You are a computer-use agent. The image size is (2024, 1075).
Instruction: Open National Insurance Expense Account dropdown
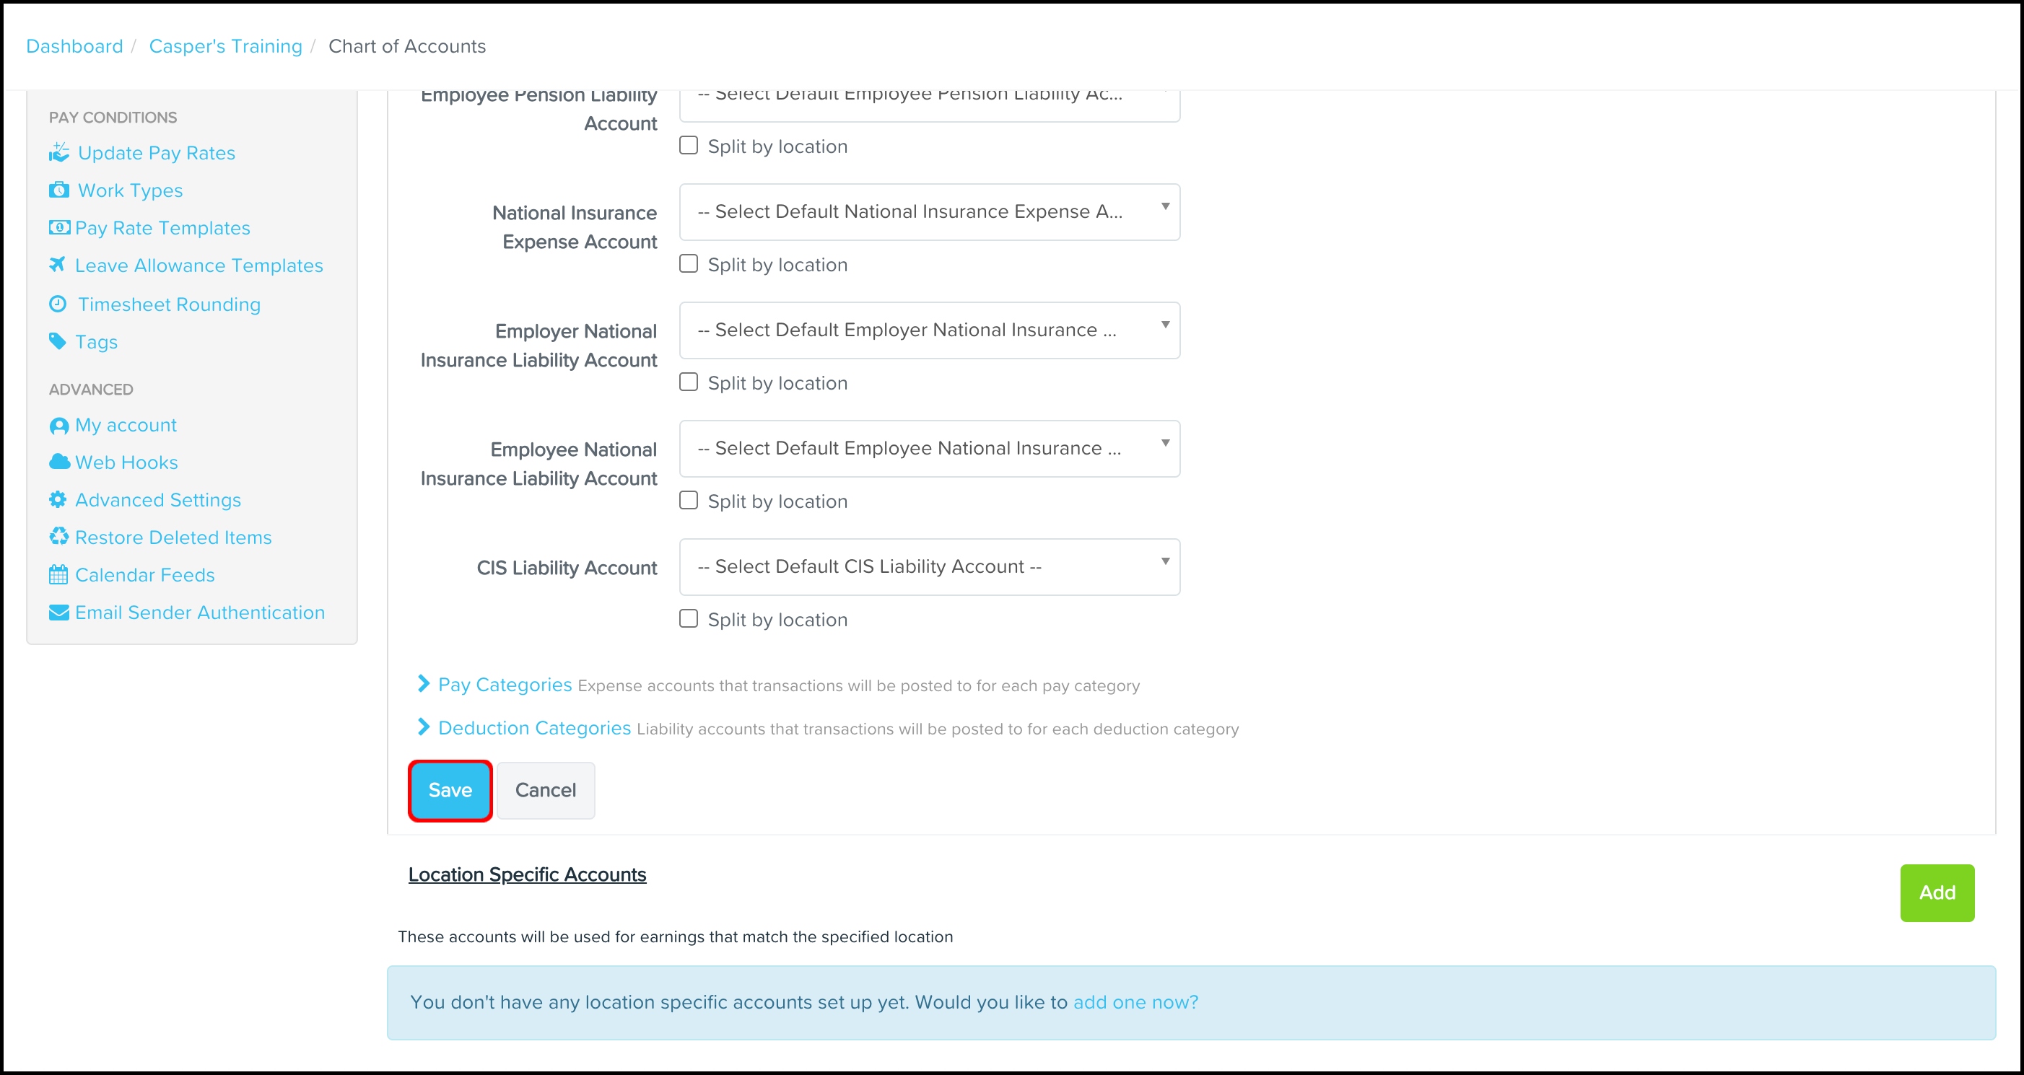pos(929,211)
